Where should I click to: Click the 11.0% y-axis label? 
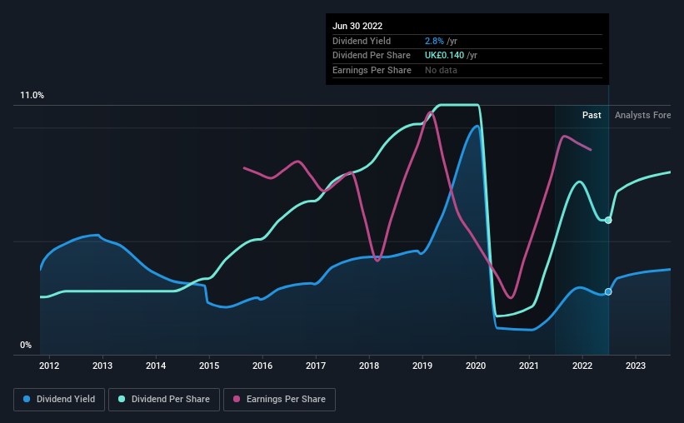coord(32,96)
